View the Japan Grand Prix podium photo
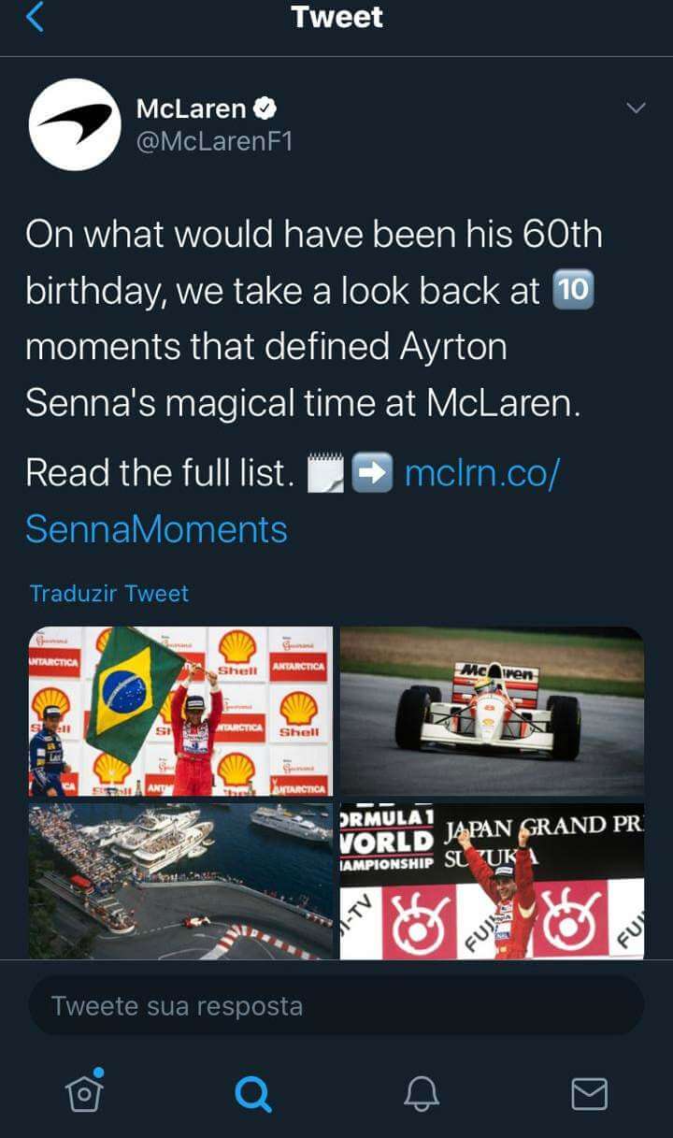 (492, 881)
